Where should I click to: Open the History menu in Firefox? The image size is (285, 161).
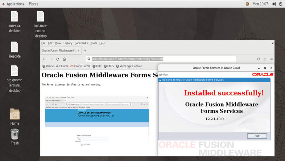click(68, 43)
